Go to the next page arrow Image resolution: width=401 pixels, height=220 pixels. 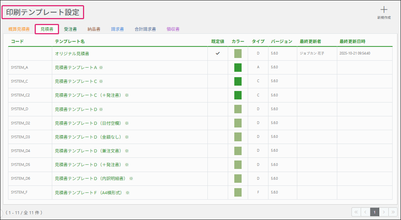tap(384, 212)
